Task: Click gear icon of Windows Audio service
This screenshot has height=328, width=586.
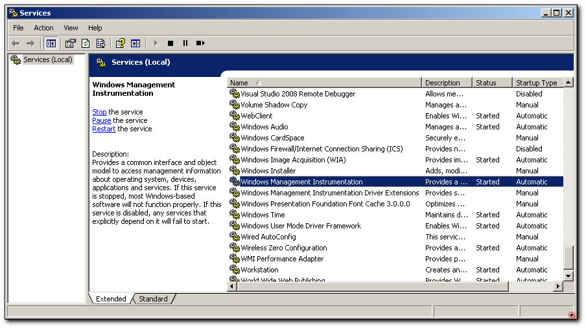Action: pos(234,126)
